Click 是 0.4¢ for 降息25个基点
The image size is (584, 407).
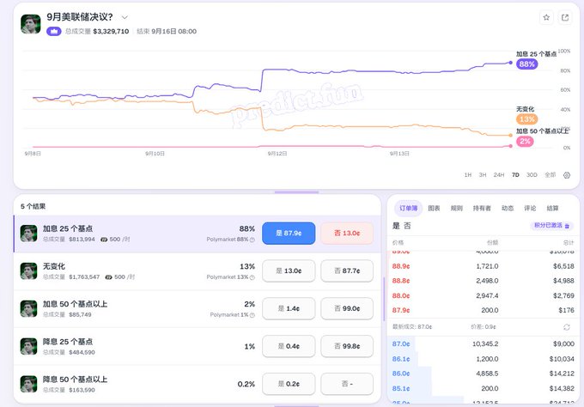[289, 346]
